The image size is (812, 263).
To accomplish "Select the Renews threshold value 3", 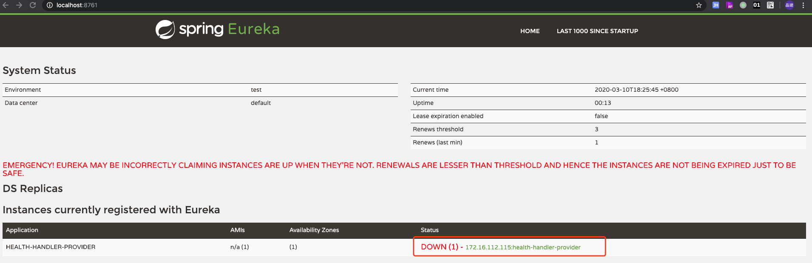I will pos(596,129).
